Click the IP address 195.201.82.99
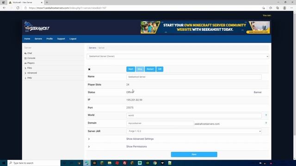Image resolution: width=296 pixels, height=166 pixels. click(x=134, y=100)
